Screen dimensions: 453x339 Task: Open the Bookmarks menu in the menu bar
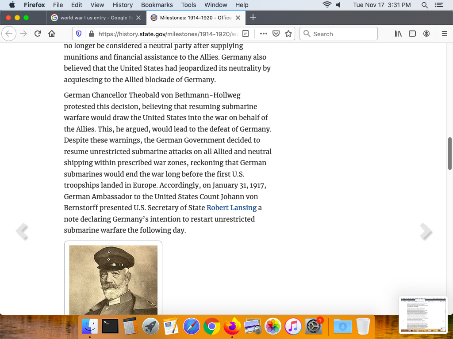pos(157,5)
